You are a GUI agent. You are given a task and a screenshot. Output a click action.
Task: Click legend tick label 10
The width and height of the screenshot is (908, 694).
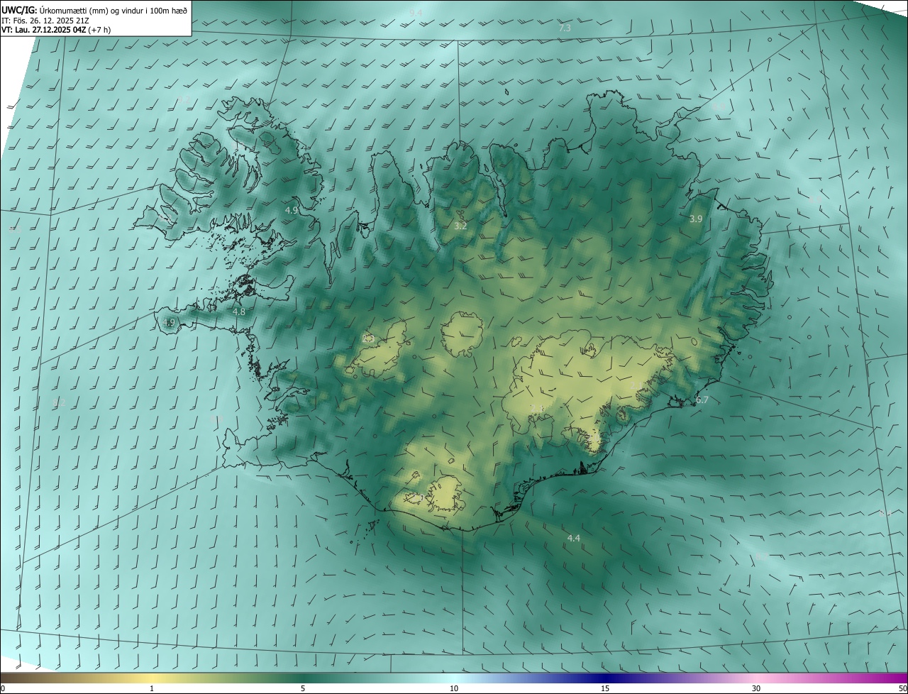click(x=454, y=689)
